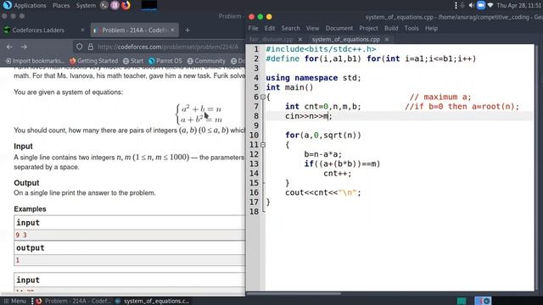Click the site security padlock icon
The height and width of the screenshot is (305, 543).
click(x=91, y=47)
